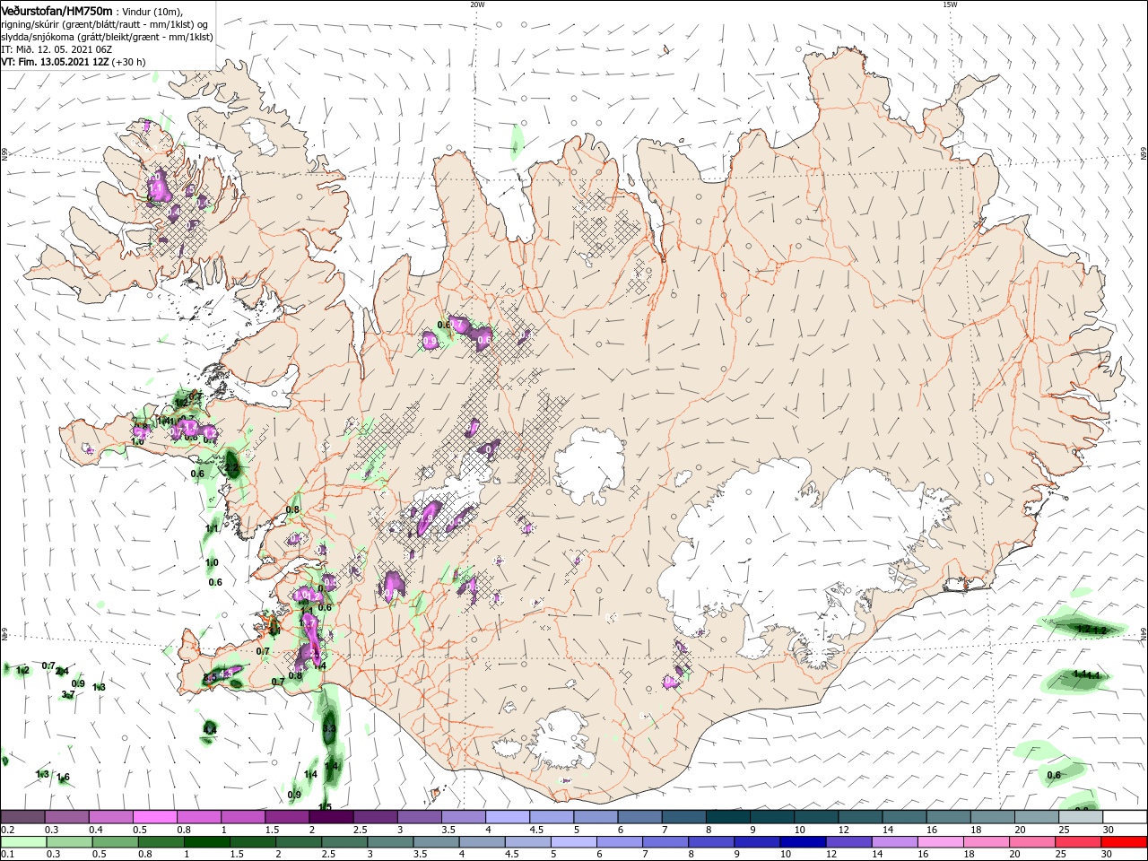This screenshot has height=861, width=1148.
Task: Pick the grey-blue rain-scale swatch labeled 3.5
Action: (x=436, y=841)
